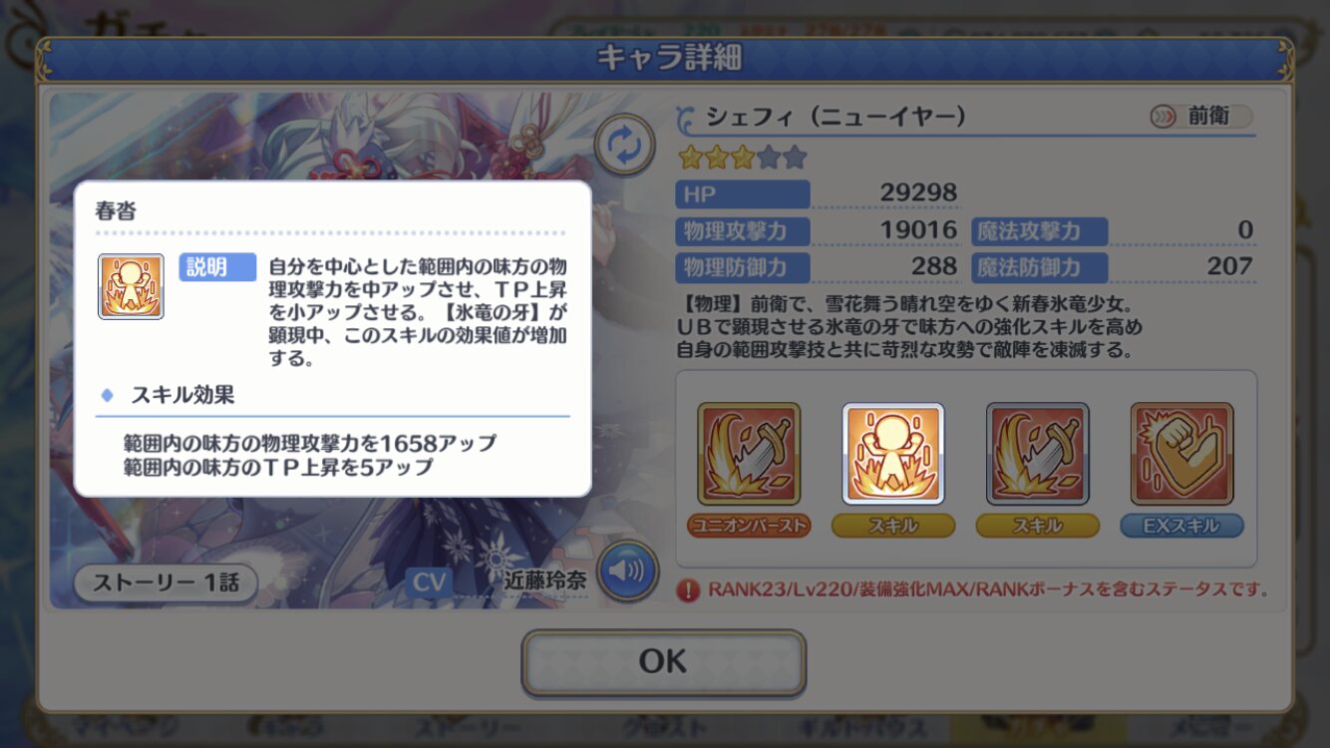The height and width of the screenshot is (748, 1330).
Task: Select the highlighted buff skill icon
Action: [893, 454]
